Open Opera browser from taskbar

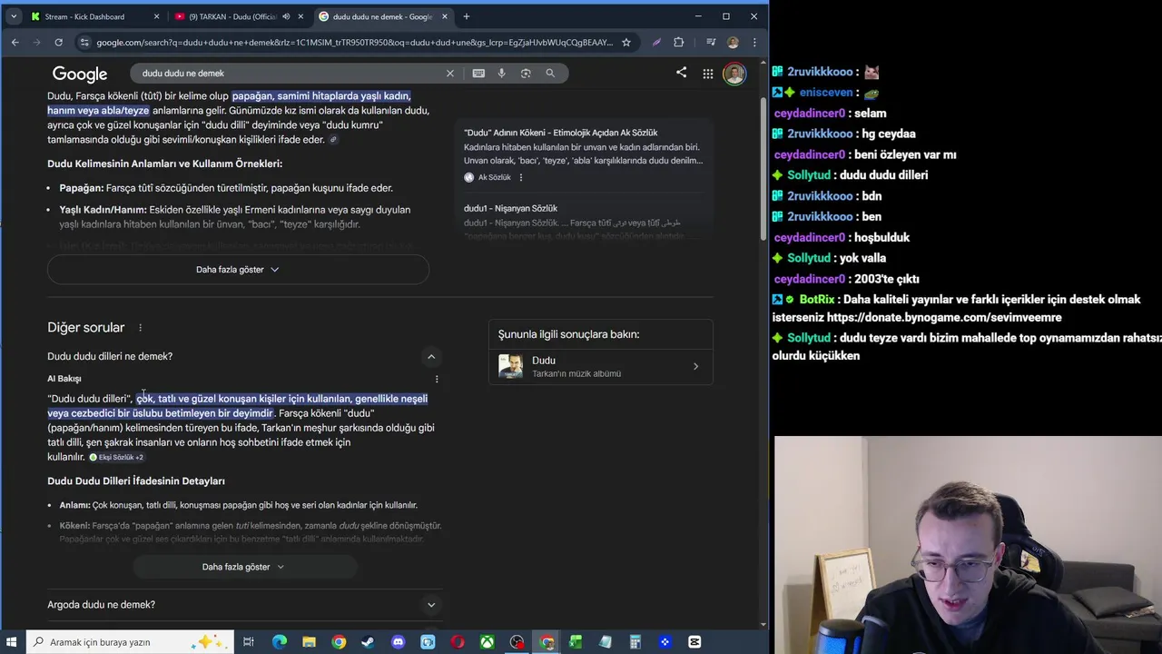pos(458,642)
